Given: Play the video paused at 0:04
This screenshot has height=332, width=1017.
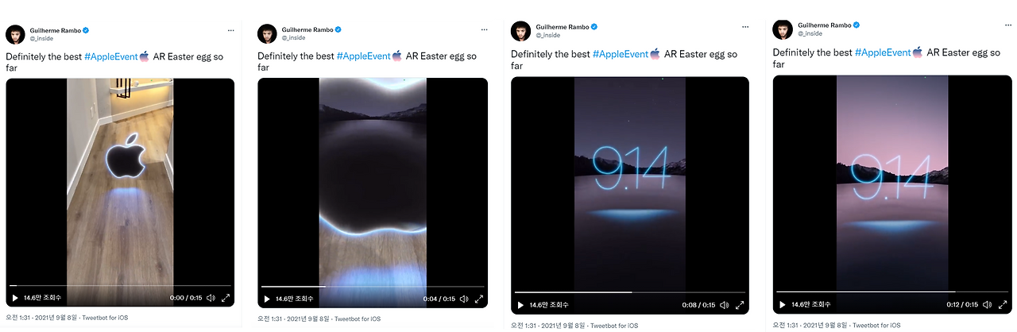Looking at the screenshot, I should point(266,299).
